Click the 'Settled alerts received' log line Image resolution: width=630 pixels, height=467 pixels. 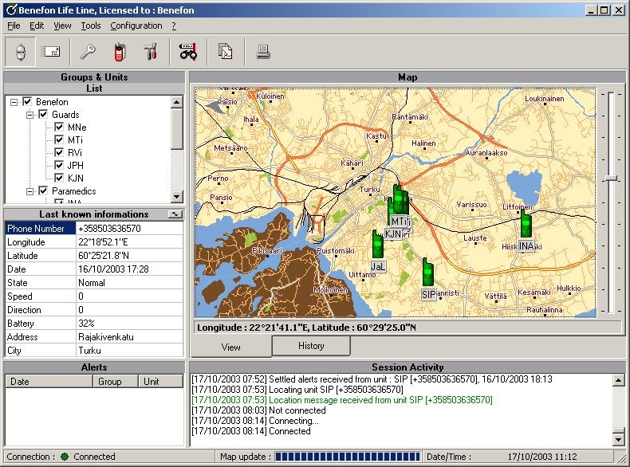click(372, 379)
